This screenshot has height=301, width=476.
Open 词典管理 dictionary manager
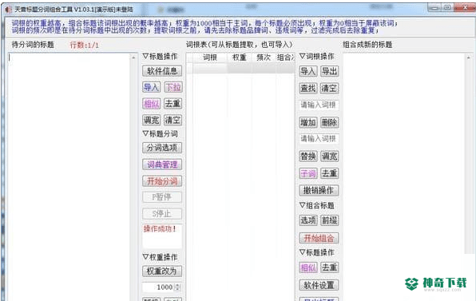coord(162,164)
